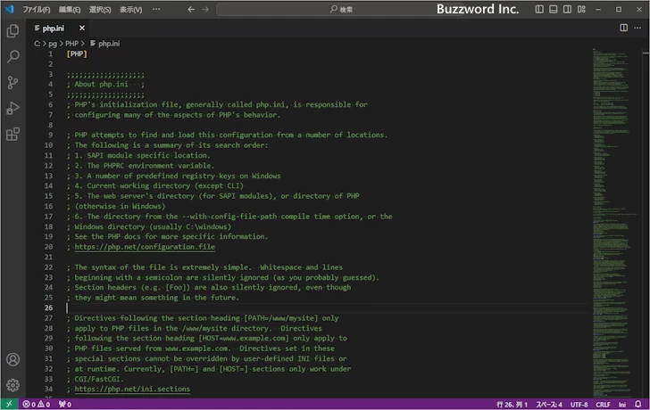Click the '; About php.ini' comment line
This screenshot has width=650, height=410.
[x=105, y=85]
